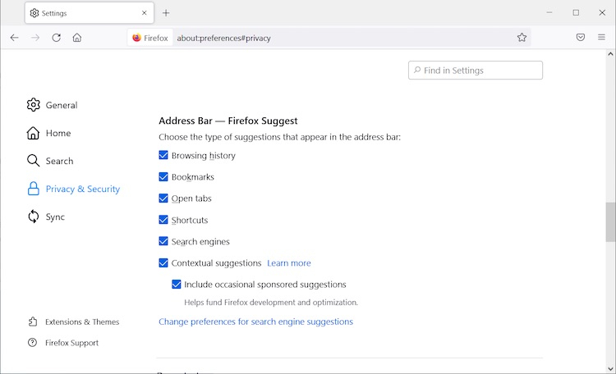The image size is (616, 374).
Task: Reload the current page
Action: (x=57, y=38)
